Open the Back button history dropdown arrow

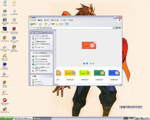[37, 24]
